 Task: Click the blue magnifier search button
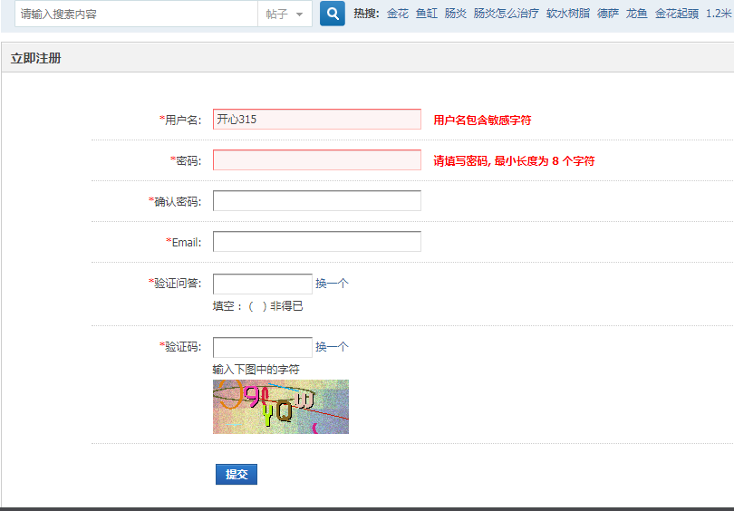tap(333, 14)
